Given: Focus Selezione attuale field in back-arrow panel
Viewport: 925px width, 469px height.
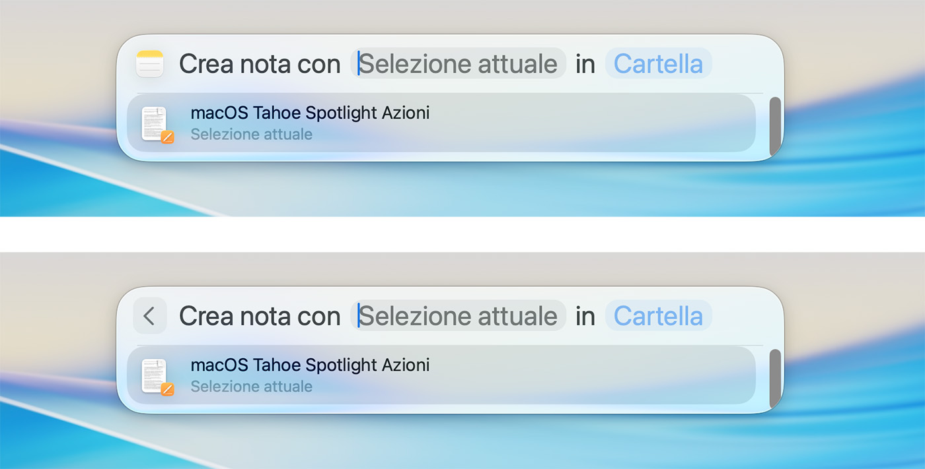Looking at the screenshot, I should pos(458,316).
